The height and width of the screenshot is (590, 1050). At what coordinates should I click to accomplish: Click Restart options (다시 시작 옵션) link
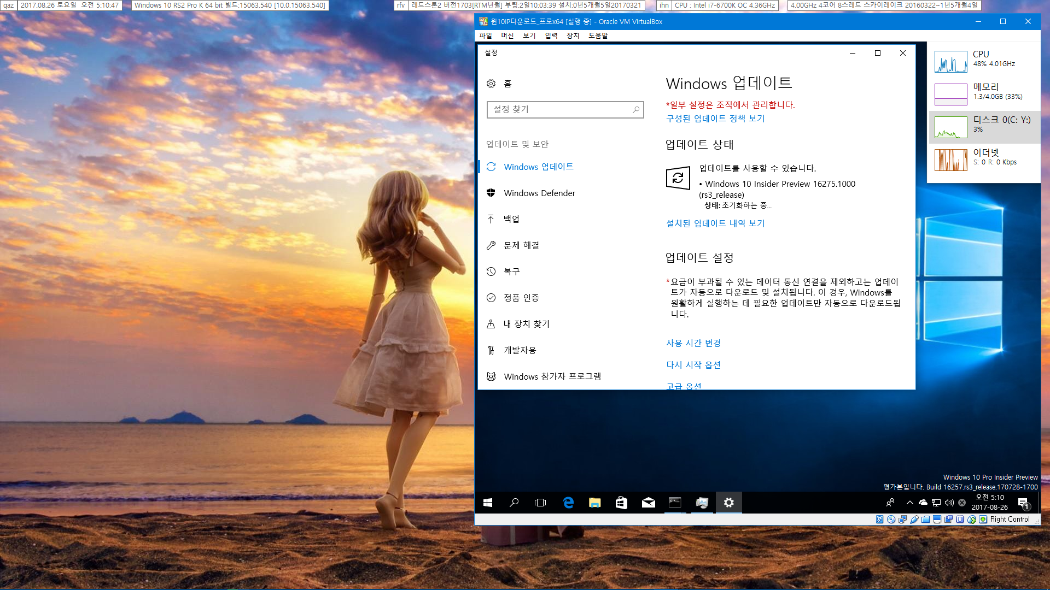pyautogui.click(x=693, y=365)
